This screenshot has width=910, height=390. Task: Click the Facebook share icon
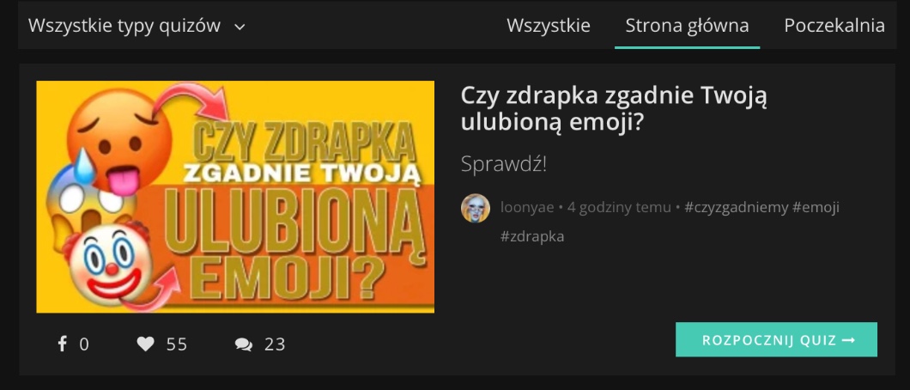pos(62,344)
